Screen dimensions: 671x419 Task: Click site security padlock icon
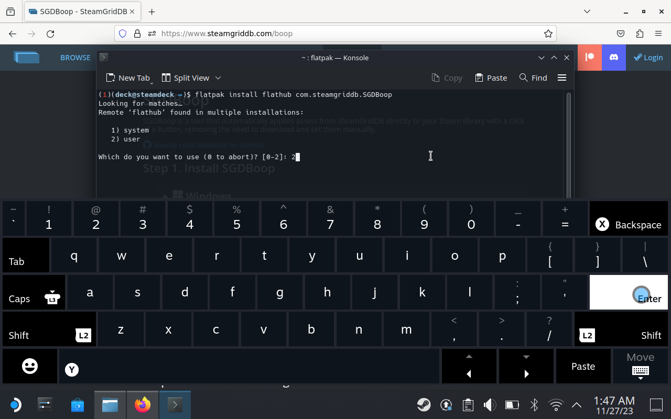pyautogui.click(x=137, y=34)
